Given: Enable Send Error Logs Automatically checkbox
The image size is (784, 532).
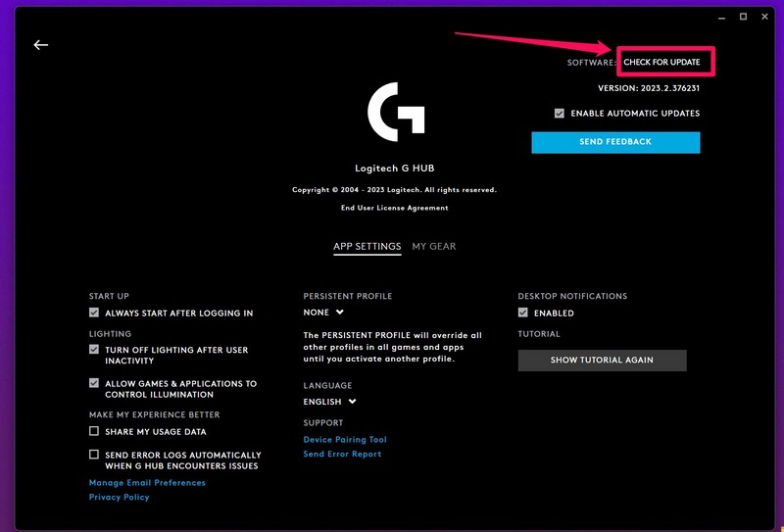Looking at the screenshot, I should [94, 455].
